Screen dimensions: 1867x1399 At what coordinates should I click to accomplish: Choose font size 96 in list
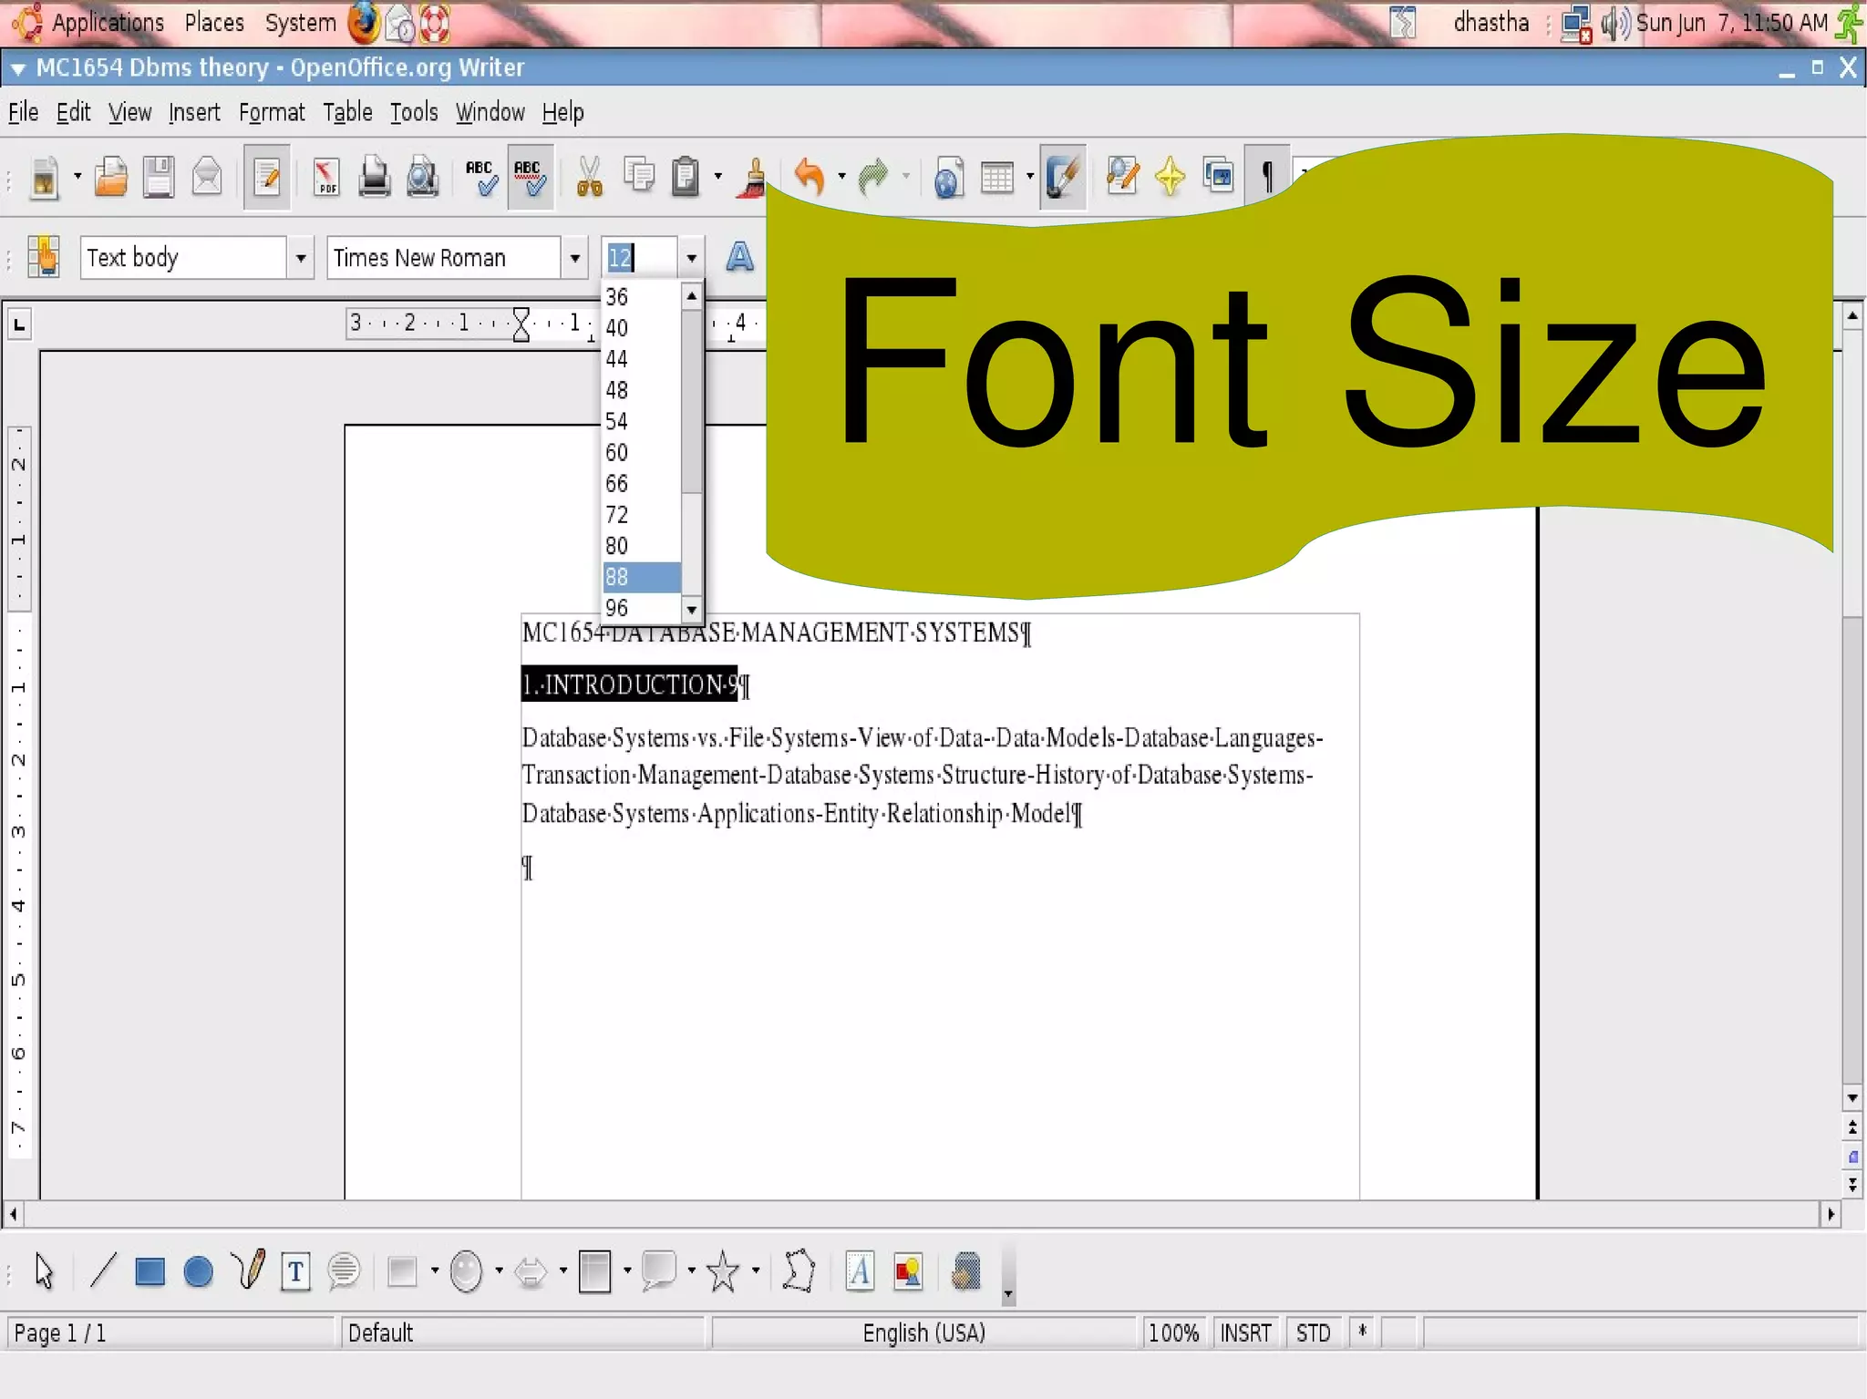641,608
